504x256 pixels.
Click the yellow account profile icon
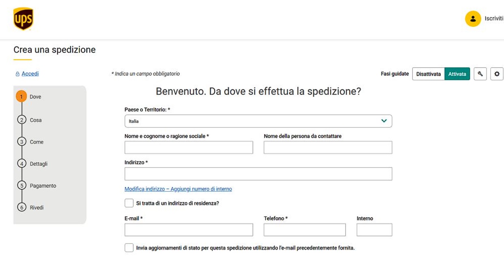pyautogui.click(x=472, y=18)
